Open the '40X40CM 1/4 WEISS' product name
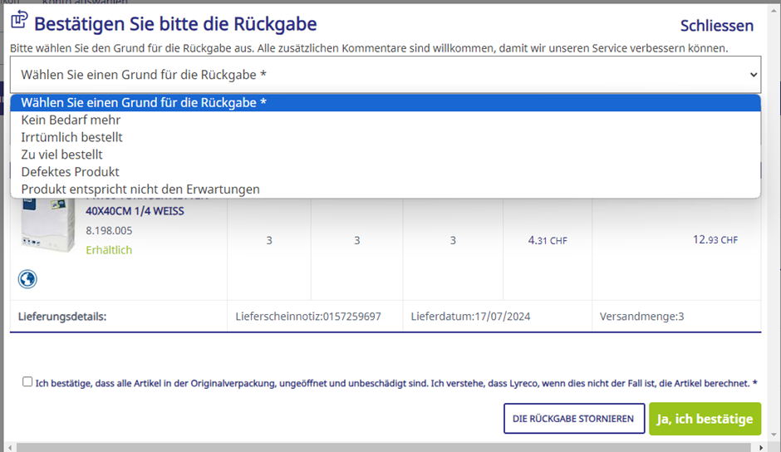This screenshot has height=452, width=781. pyautogui.click(x=135, y=211)
